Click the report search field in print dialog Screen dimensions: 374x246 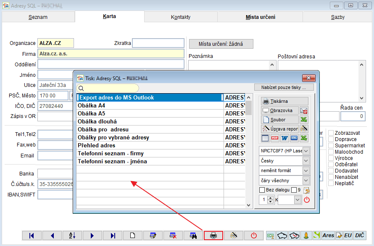coord(108,88)
